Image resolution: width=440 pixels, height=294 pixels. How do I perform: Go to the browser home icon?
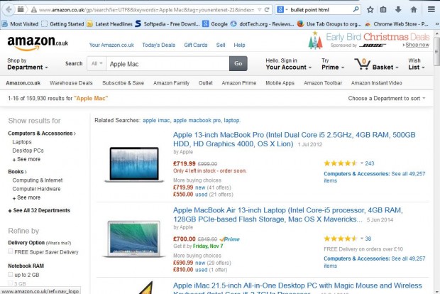click(x=414, y=10)
